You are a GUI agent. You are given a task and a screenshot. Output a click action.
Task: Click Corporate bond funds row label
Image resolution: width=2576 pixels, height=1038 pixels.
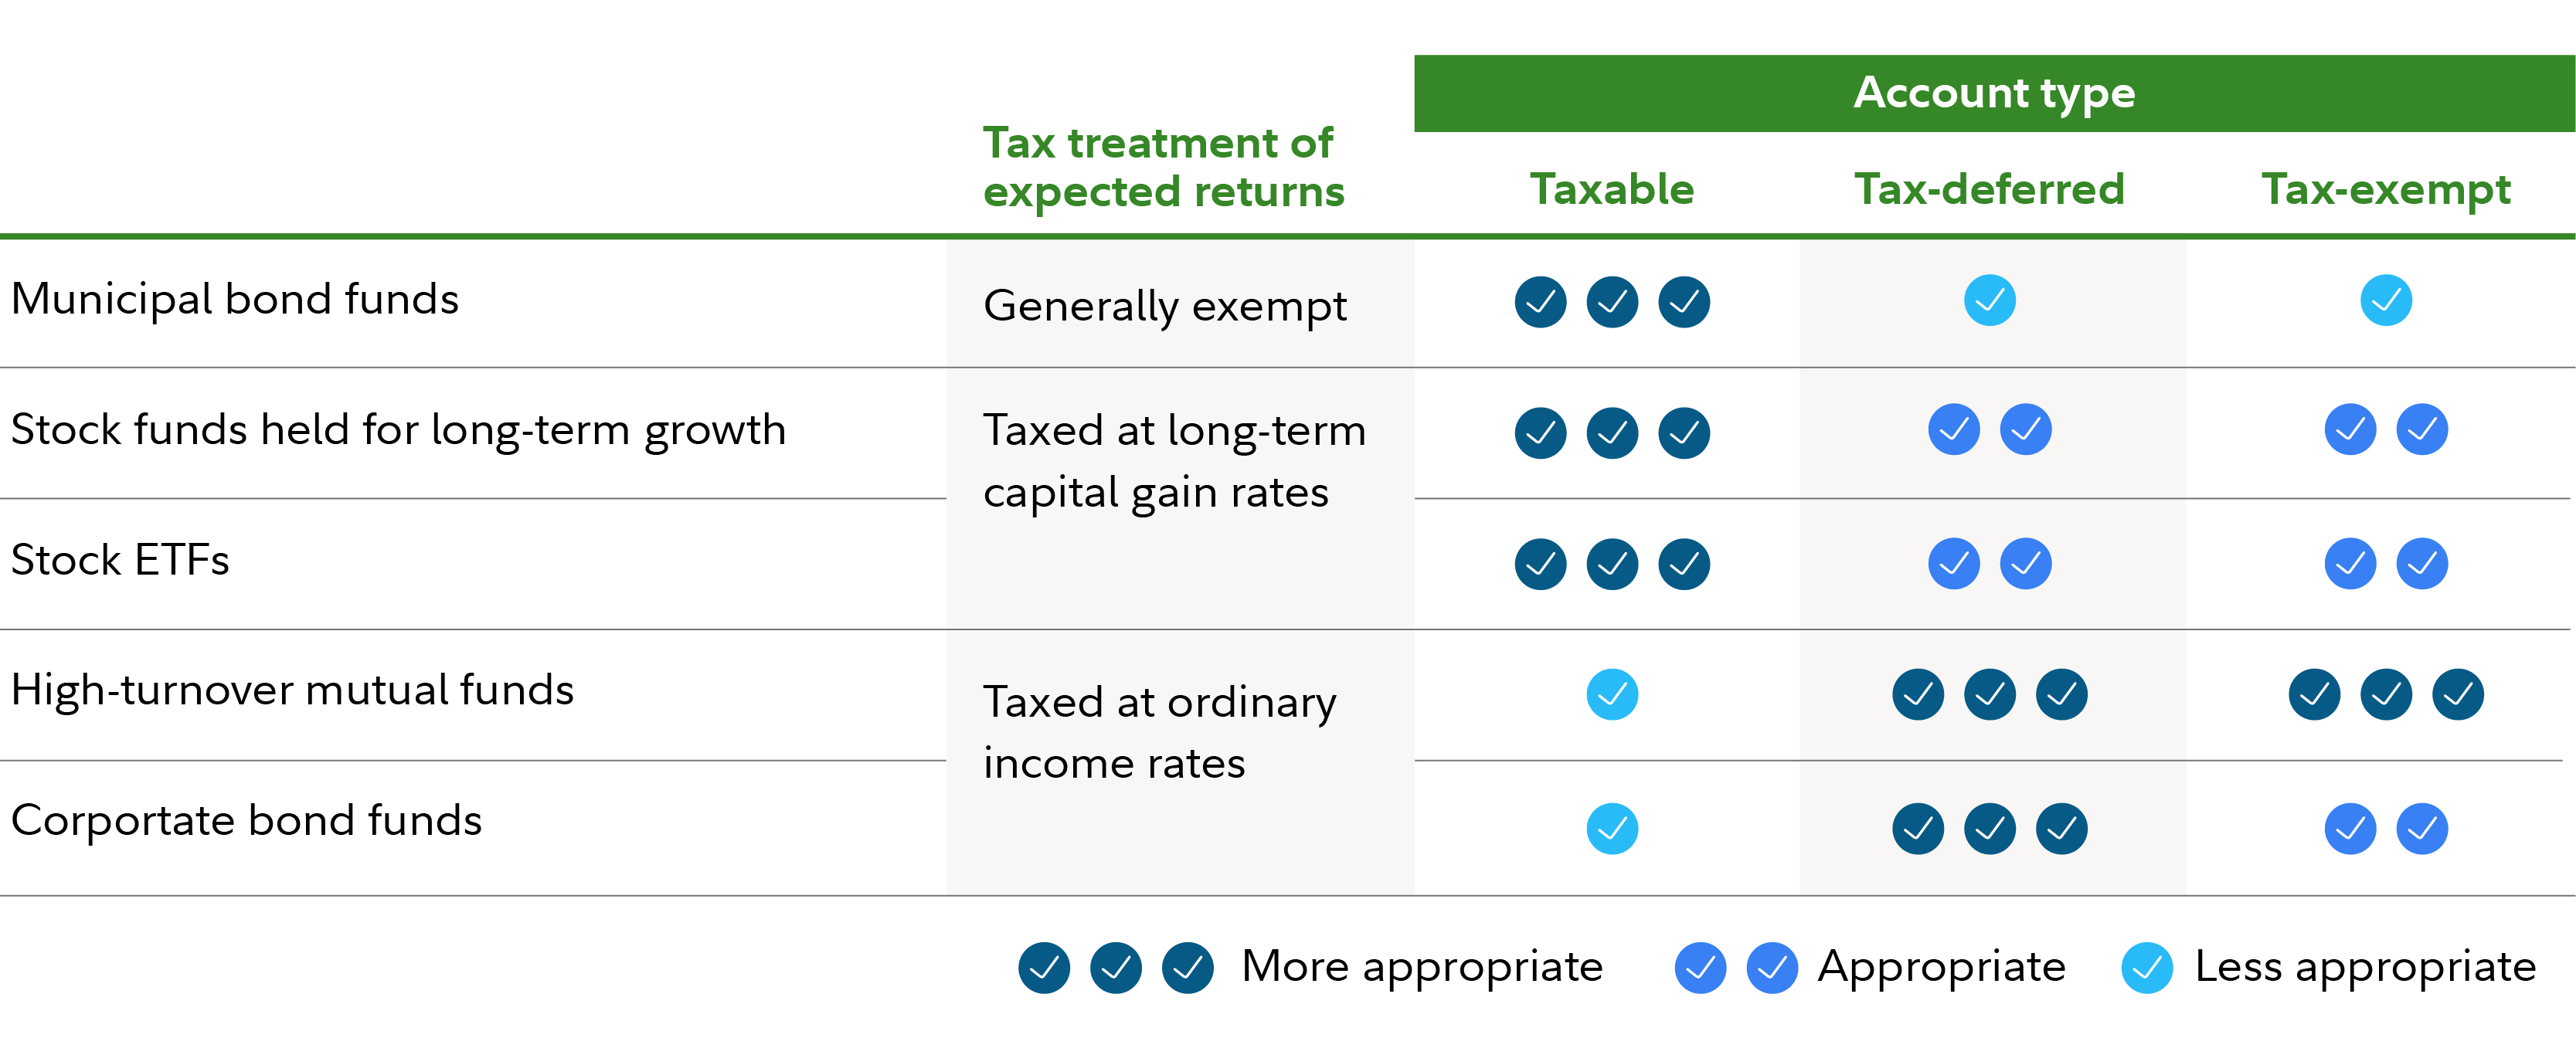tap(246, 821)
